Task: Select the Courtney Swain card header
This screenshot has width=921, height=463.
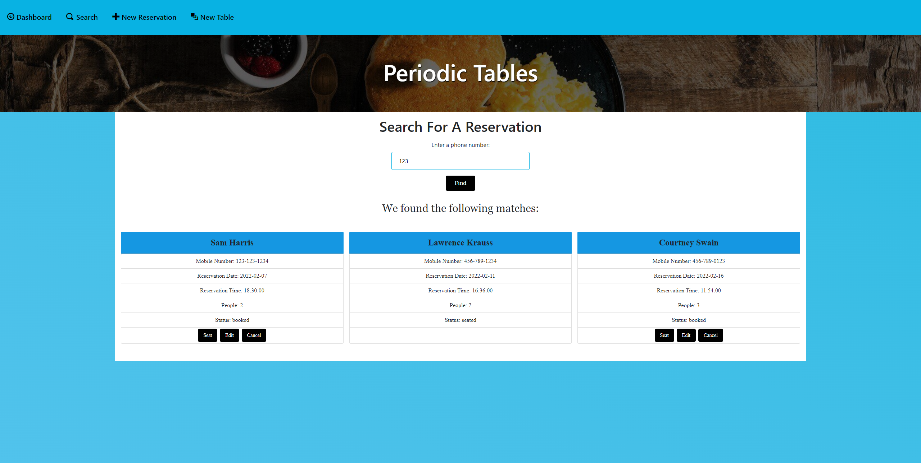Action: 688,242
